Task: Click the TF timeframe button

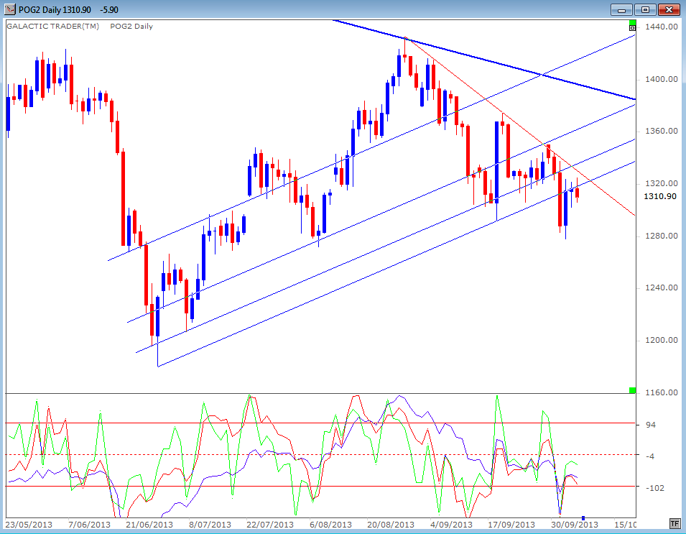Action: [675, 523]
